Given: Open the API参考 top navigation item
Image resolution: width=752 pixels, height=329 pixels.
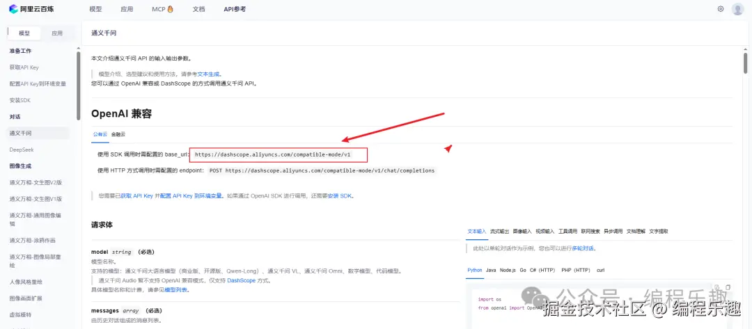Looking at the screenshot, I should tap(235, 9).
